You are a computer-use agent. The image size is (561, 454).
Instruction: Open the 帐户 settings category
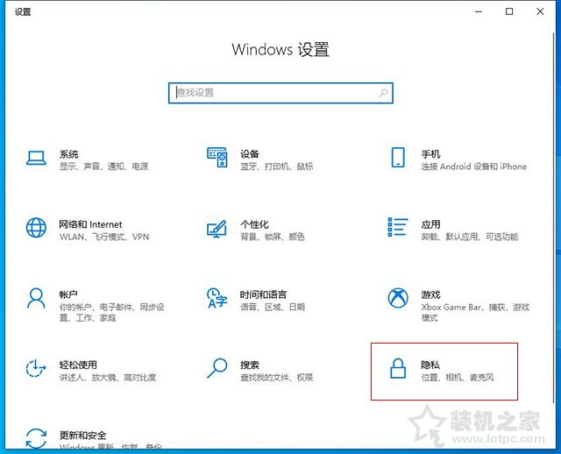coord(68,294)
